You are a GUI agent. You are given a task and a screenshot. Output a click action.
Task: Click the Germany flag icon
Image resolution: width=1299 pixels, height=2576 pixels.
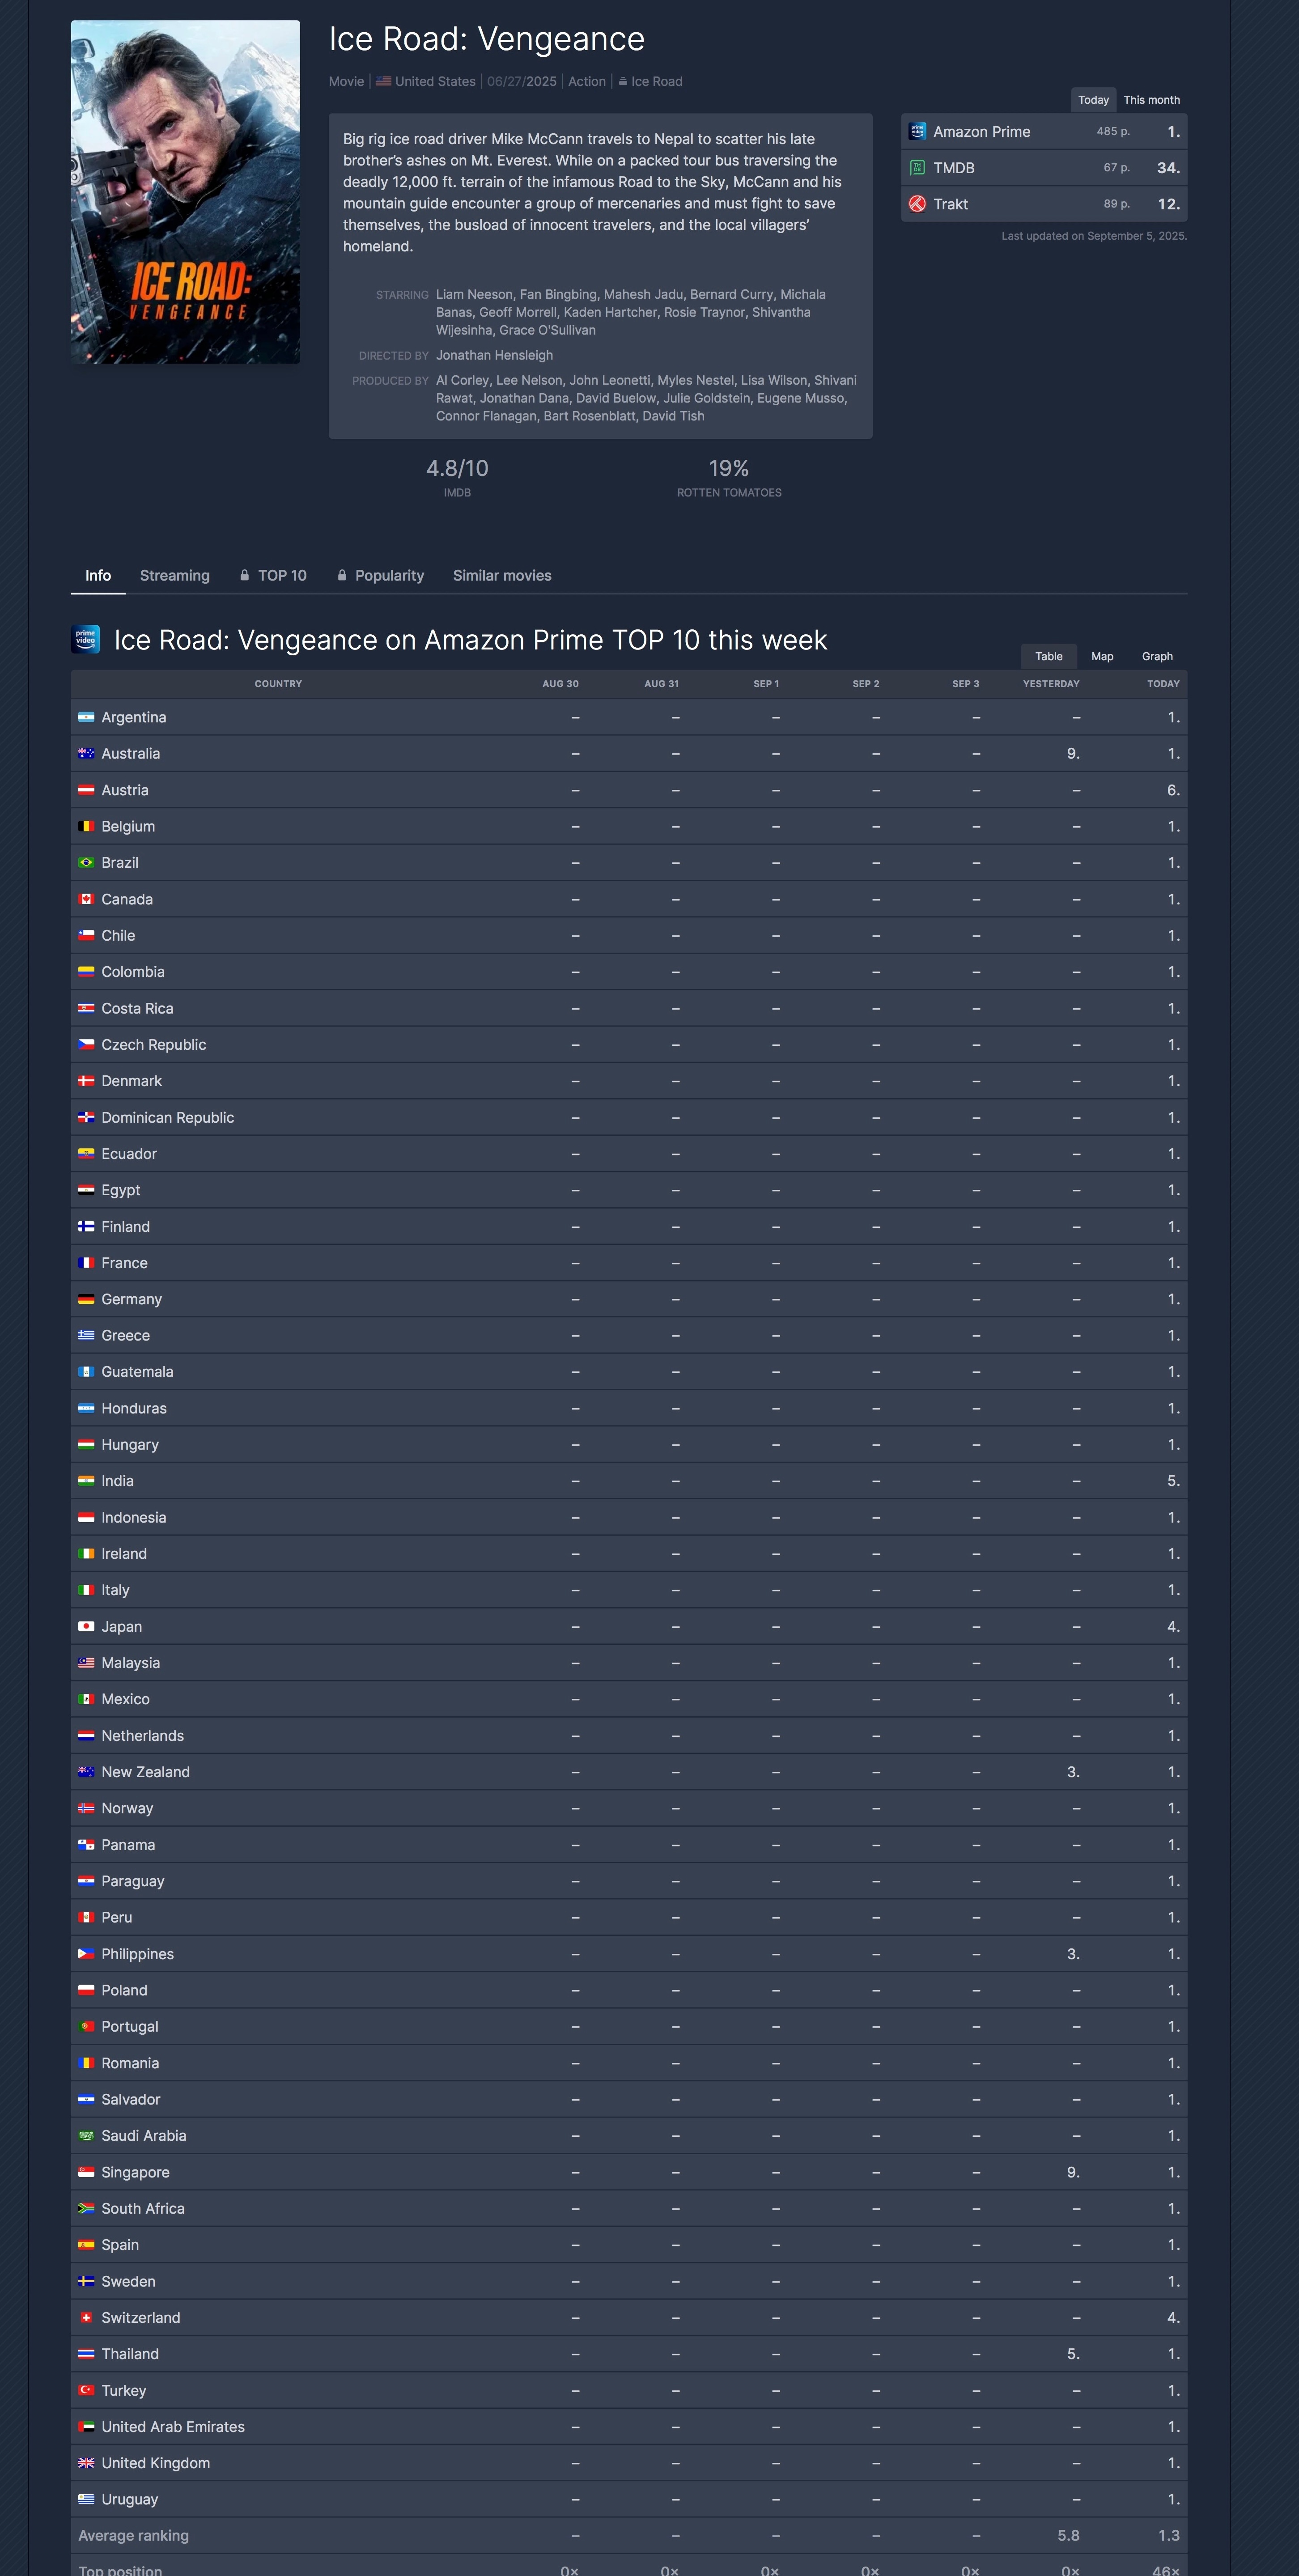(x=86, y=1300)
